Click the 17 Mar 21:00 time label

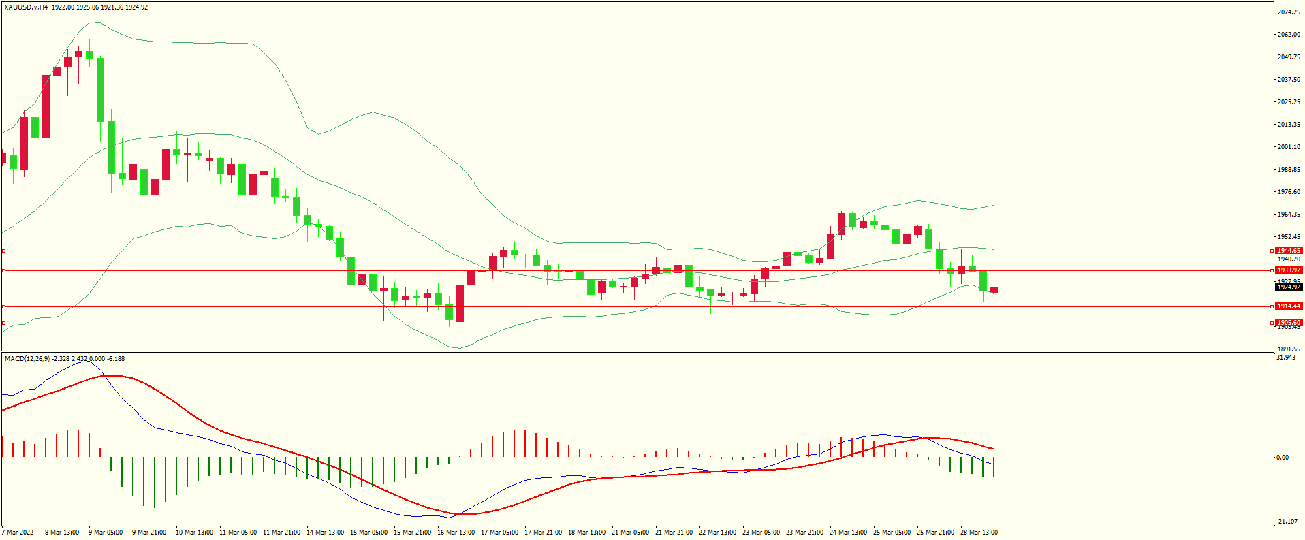543,533
